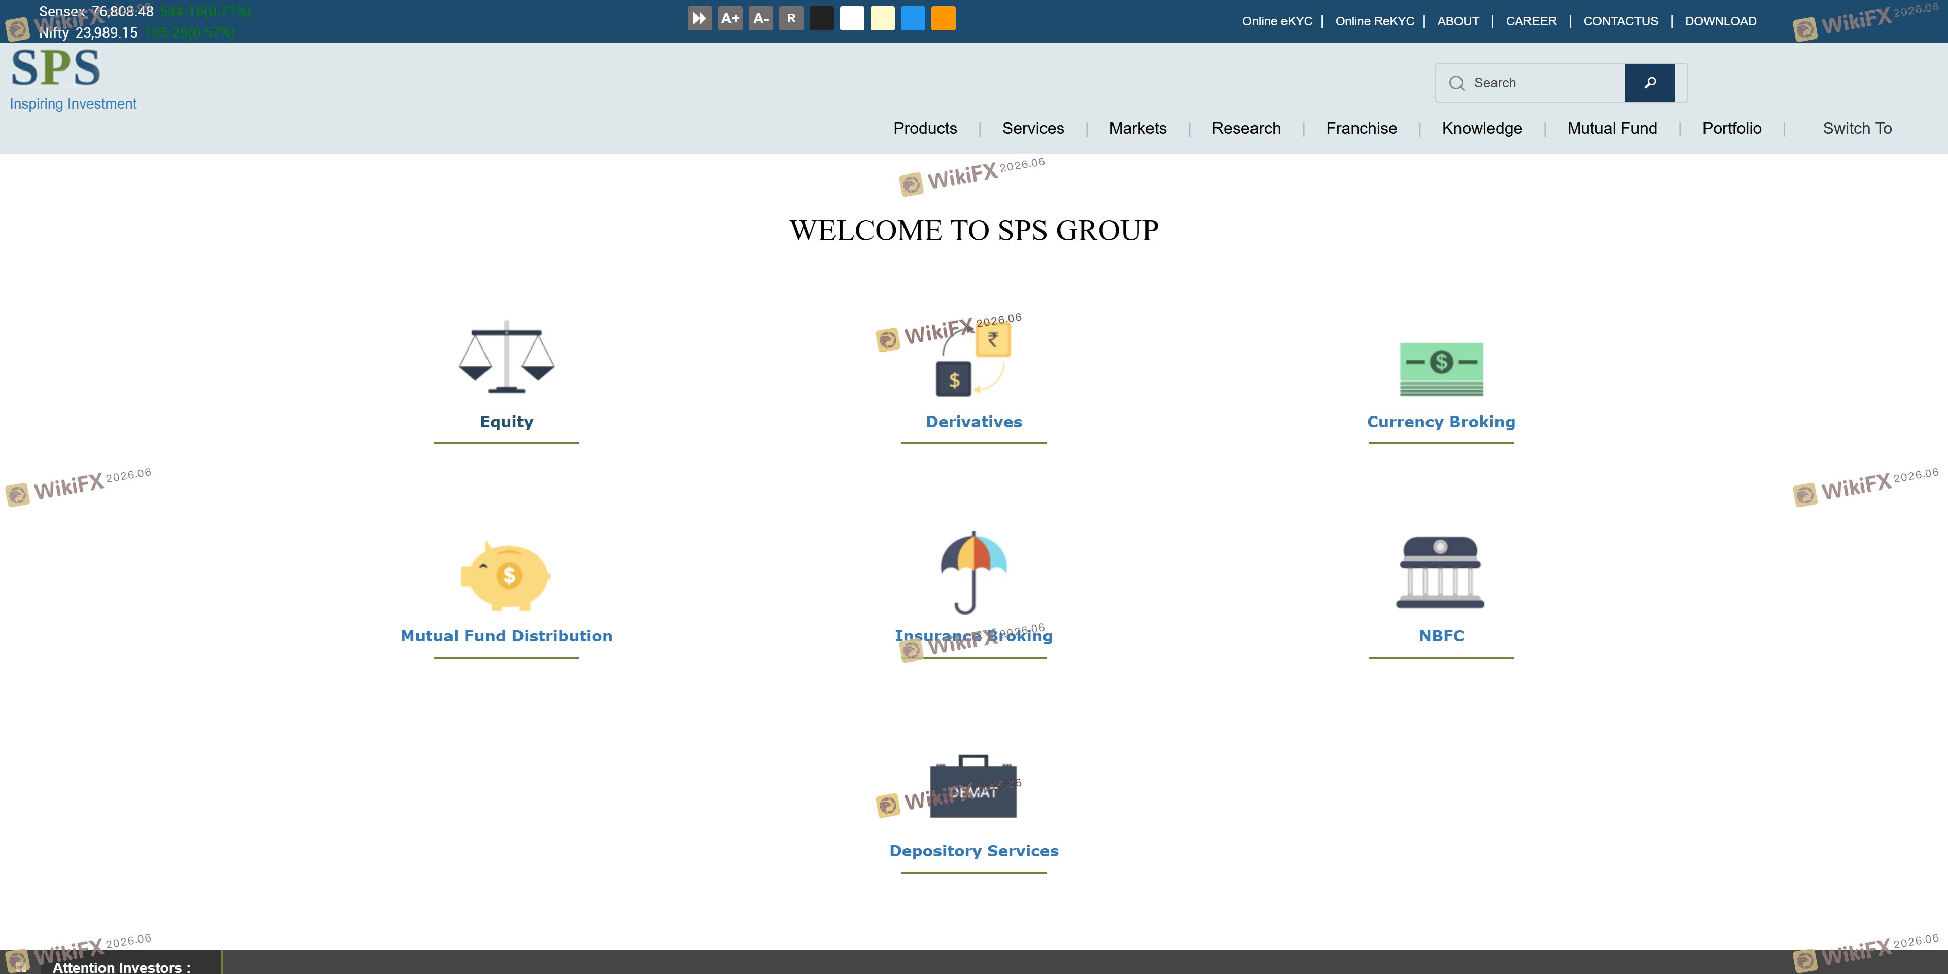1948x974 pixels.
Task: Open the Portfolio menu
Action: tap(1732, 128)
